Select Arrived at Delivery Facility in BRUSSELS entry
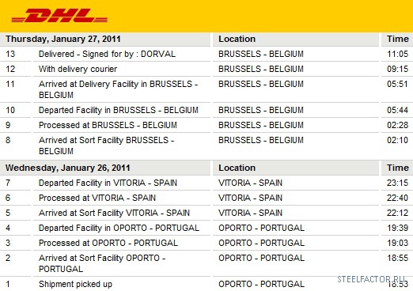413x291 pixels. coord(118,89)
